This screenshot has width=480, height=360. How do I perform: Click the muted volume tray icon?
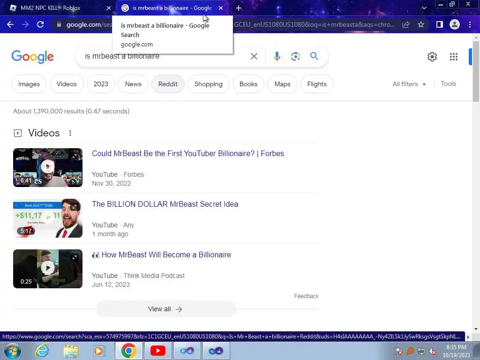point(433,351)
